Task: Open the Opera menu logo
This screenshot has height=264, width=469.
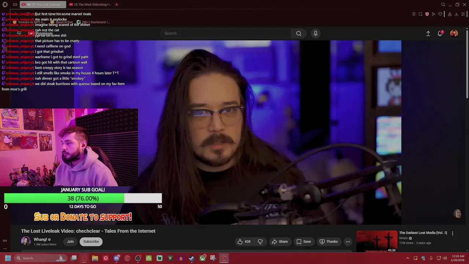Action: tap(5, 4)
